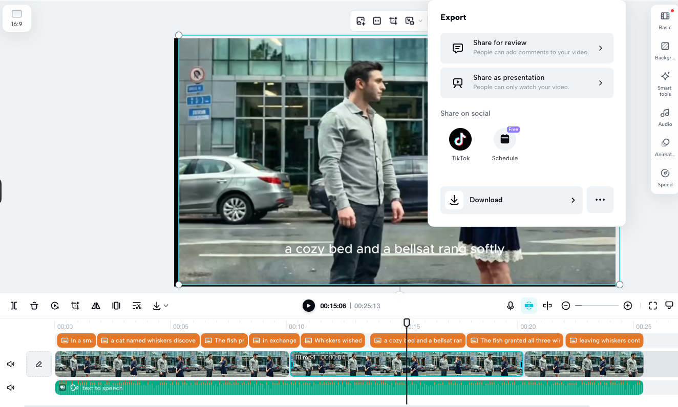Click the Delete (trash) icon in timeline toolbar
678x407 pixels.
[34, 306]
